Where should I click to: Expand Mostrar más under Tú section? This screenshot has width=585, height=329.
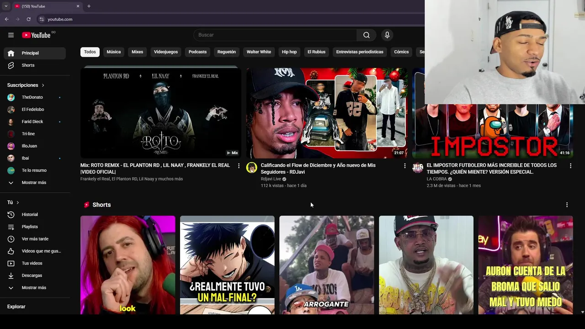(35, 288)
